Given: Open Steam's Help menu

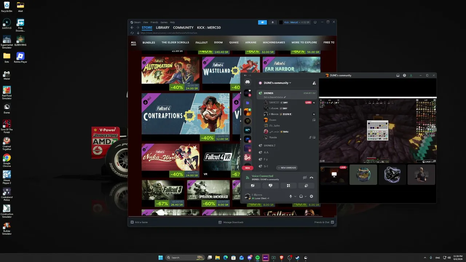Looking at the screenshot, I should point(173,22).
